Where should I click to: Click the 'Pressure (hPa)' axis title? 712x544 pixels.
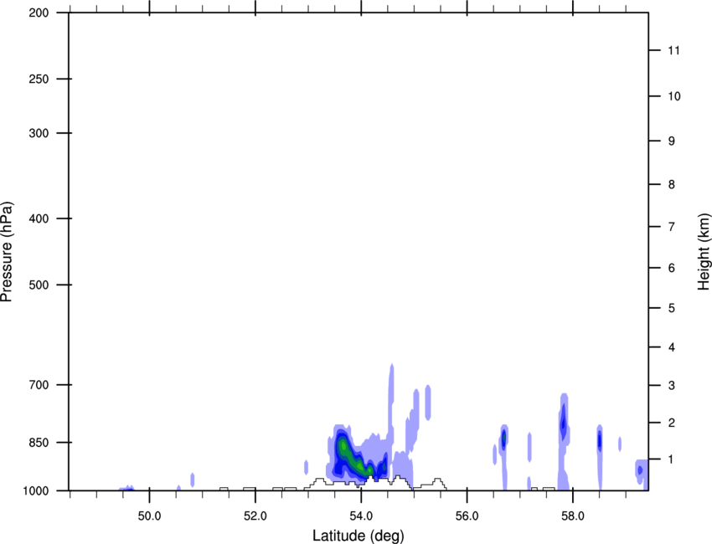click(x=7, y=252)
